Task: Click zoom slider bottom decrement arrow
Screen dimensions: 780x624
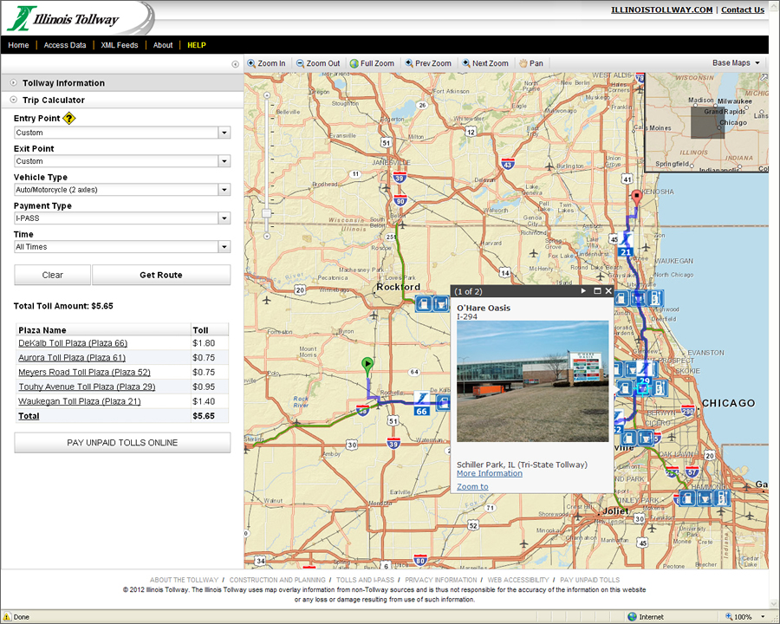Action: pos(267,236)
